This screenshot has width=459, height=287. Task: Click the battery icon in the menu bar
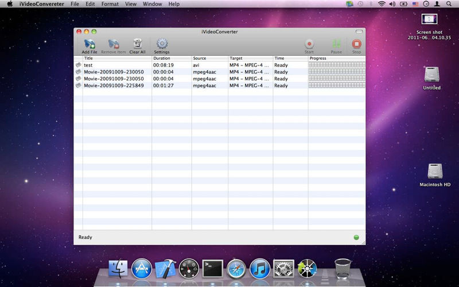coord(404,4)
